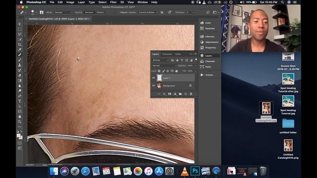Select the Clone Stamp tool

(20, 65)
